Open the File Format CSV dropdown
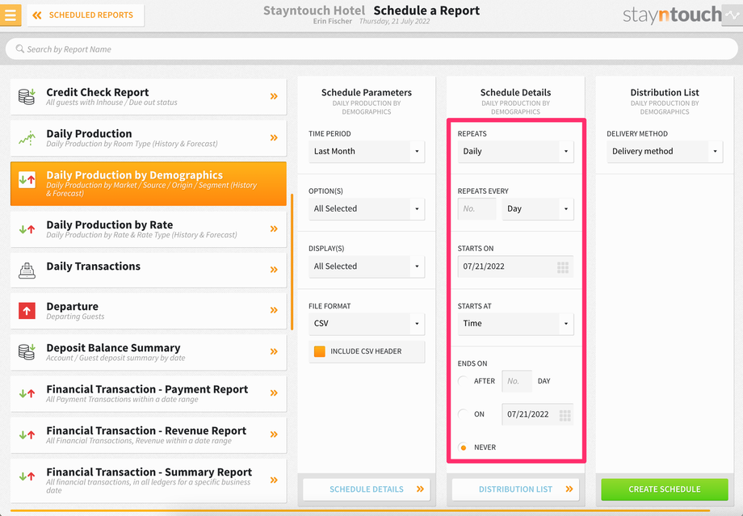Image resolution: width=743 pixels, height=516 pixels. click(x=367, y=324)
